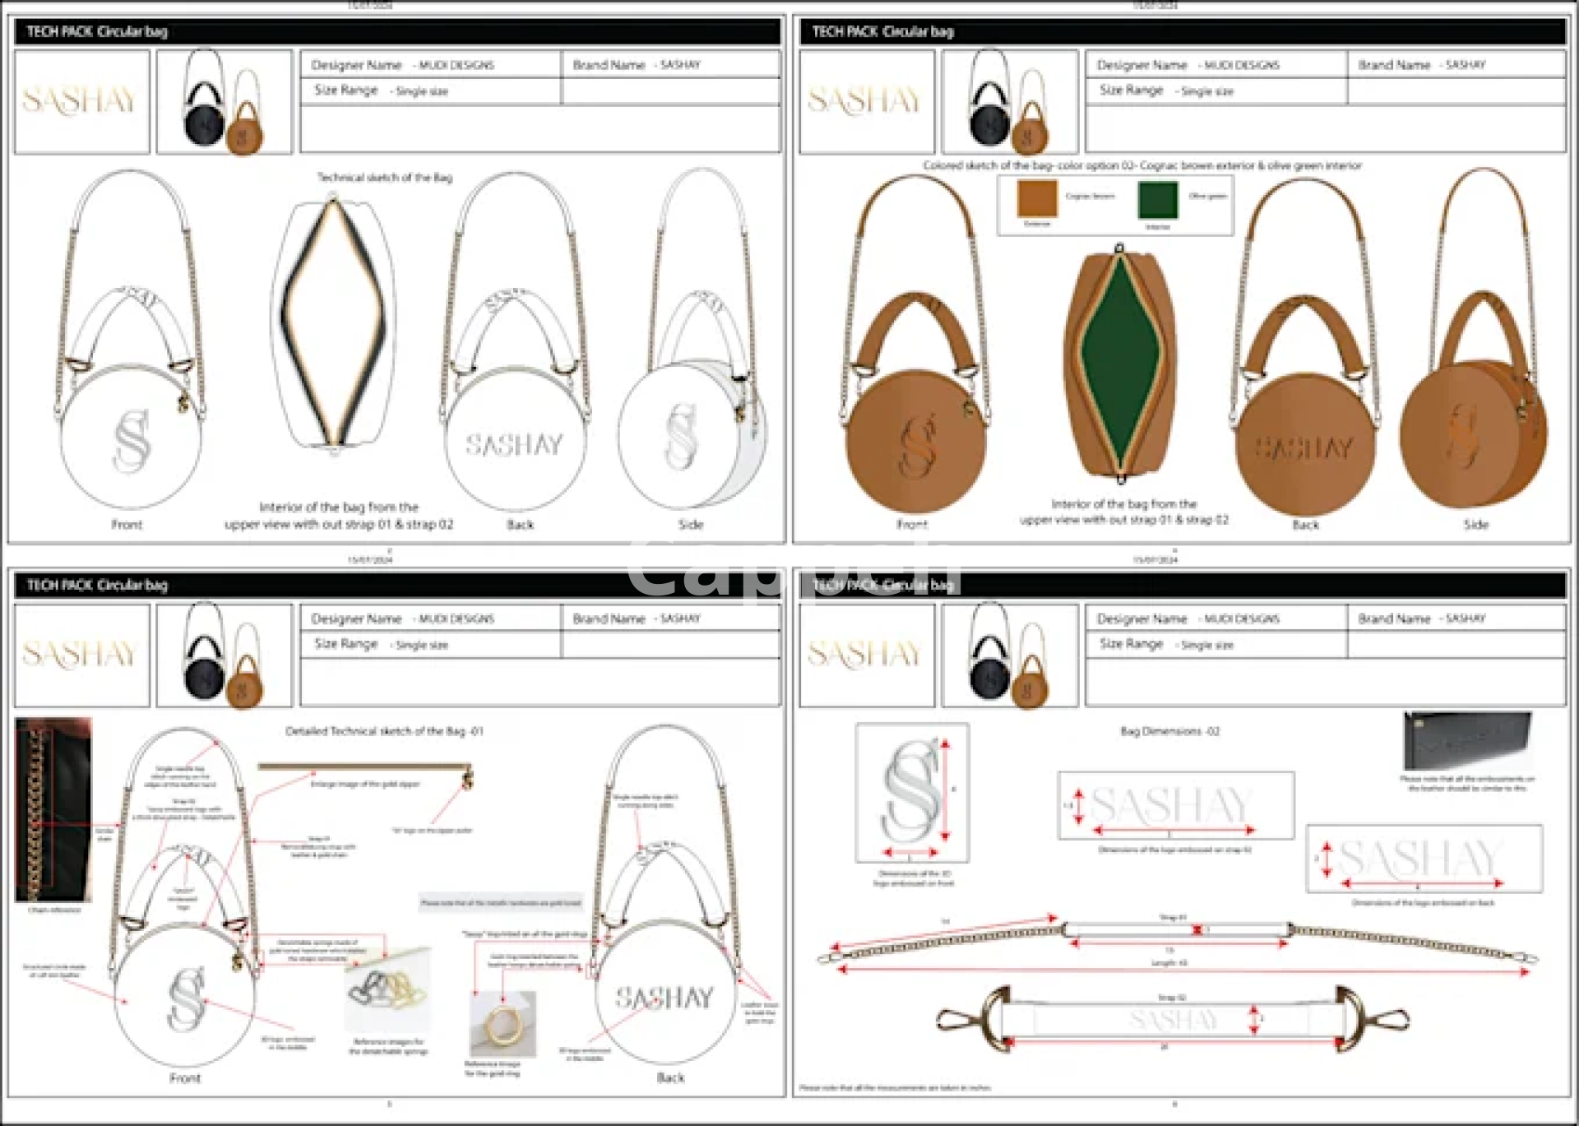Click the gold ring reference image
This screenshot has height=1126, width=1579.
coord(502,1024)
